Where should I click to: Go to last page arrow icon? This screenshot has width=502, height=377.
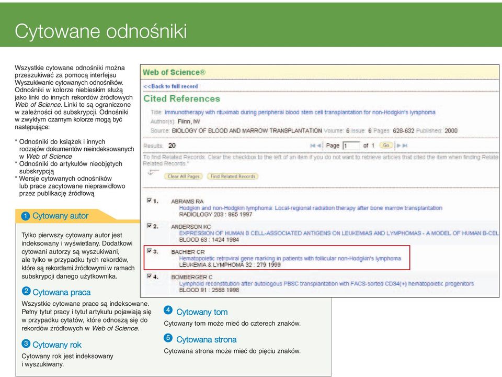click(x=405, y=146)
